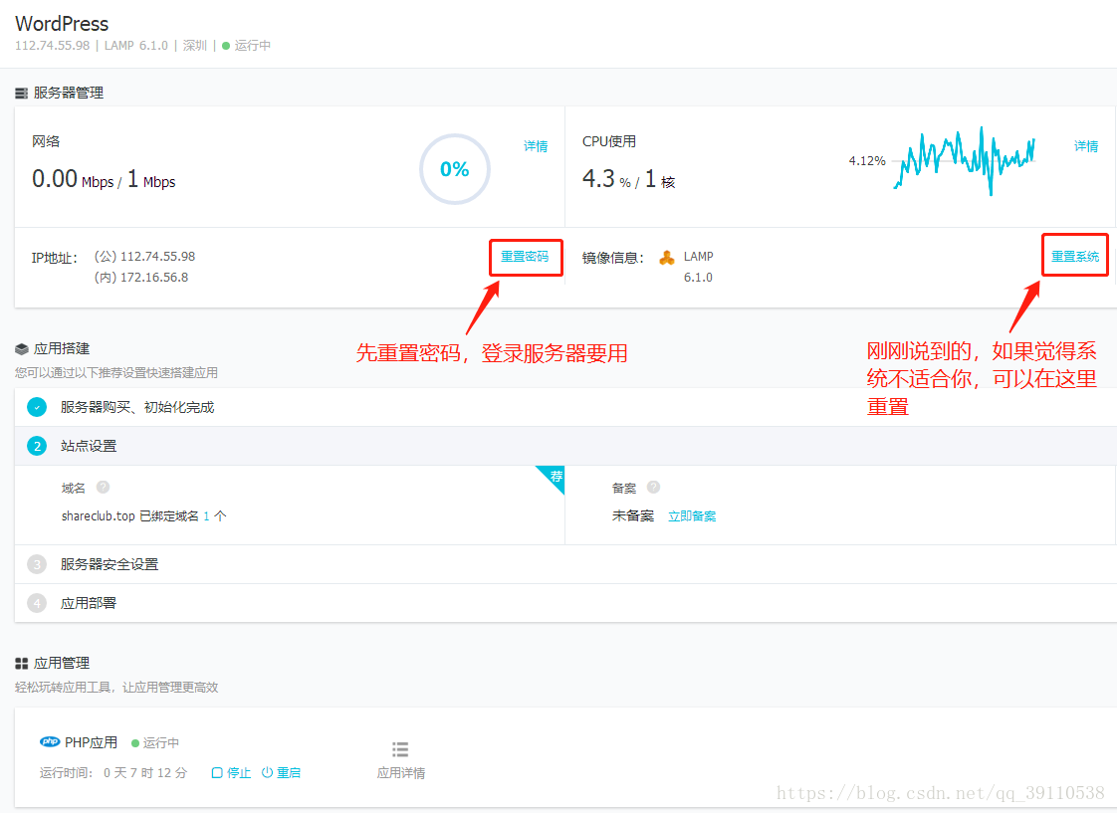Click the 重置系统 link
Screen dimensions: 1117x813
point(1075,257)
